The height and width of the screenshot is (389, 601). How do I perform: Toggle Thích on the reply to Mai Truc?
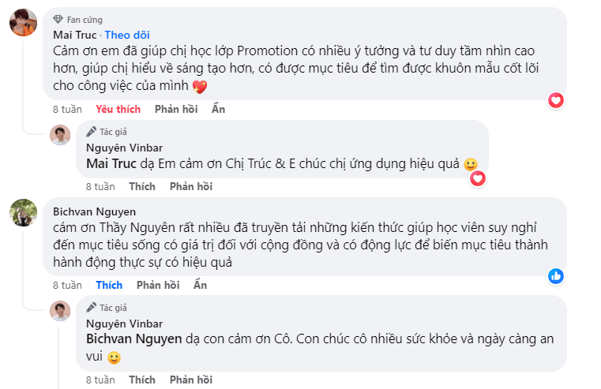pos(142,187)
